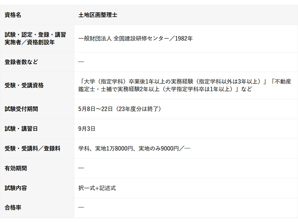
Task: Select the 9月3日 exam date value
Action: [87, 129]
